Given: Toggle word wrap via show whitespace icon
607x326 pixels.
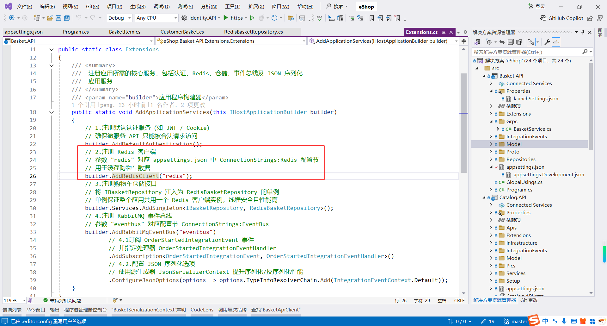Looking at the screenshot, I should [340, 18].
